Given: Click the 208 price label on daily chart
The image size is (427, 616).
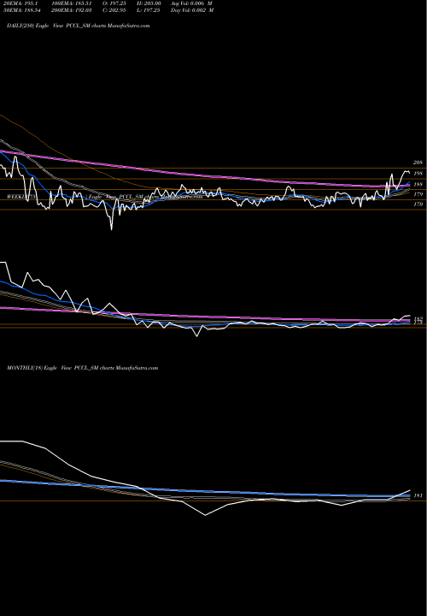Looking at the screenshot, I should click(x=418, y=163).
